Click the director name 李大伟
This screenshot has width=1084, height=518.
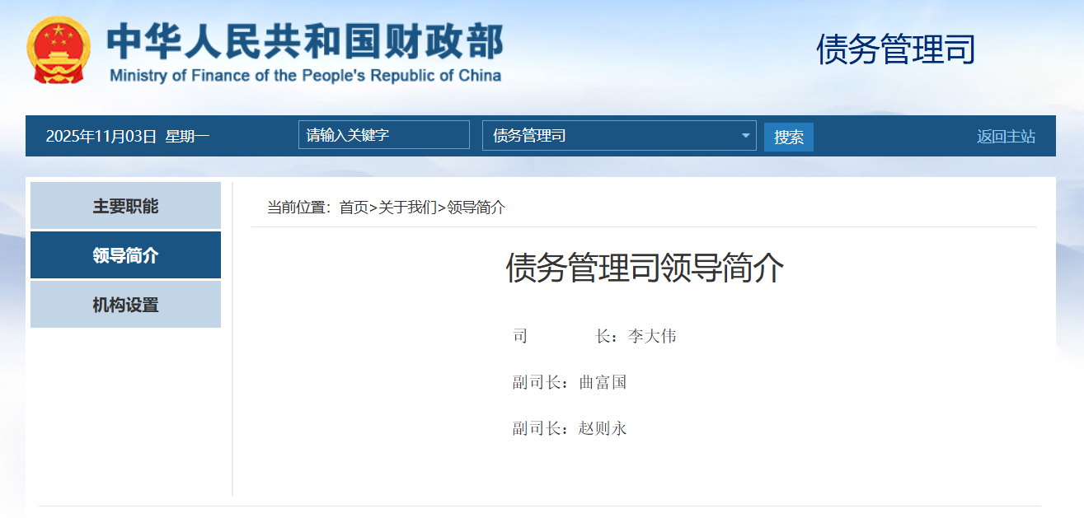(x=652, y=337)
